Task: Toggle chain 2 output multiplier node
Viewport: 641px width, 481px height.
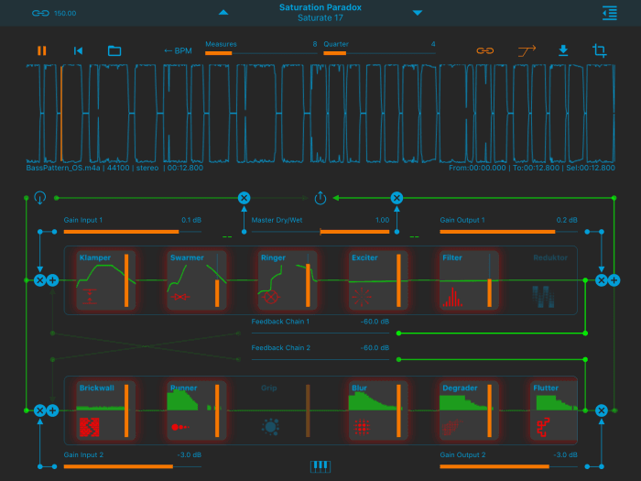Action: coord(602,410)
